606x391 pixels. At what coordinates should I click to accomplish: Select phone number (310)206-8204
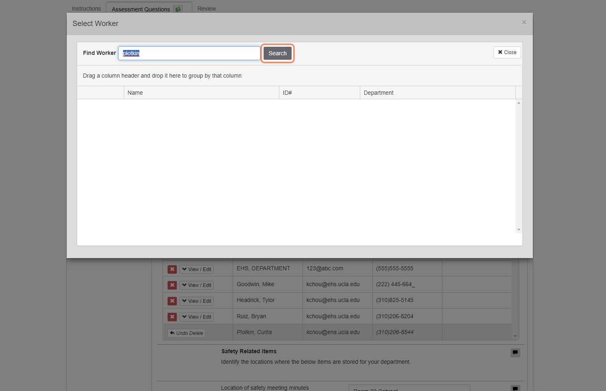pyautogui.click(x=394, y=316)
